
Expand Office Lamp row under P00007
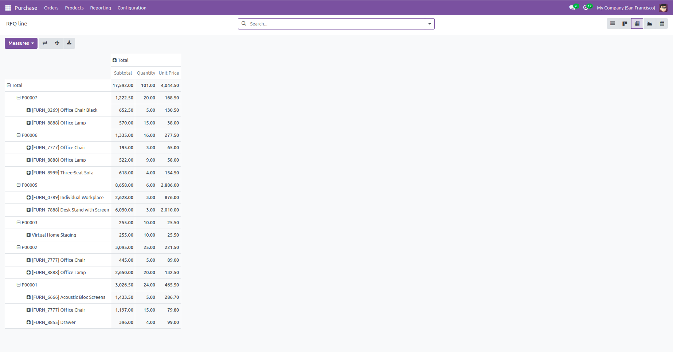coord(58,123)
